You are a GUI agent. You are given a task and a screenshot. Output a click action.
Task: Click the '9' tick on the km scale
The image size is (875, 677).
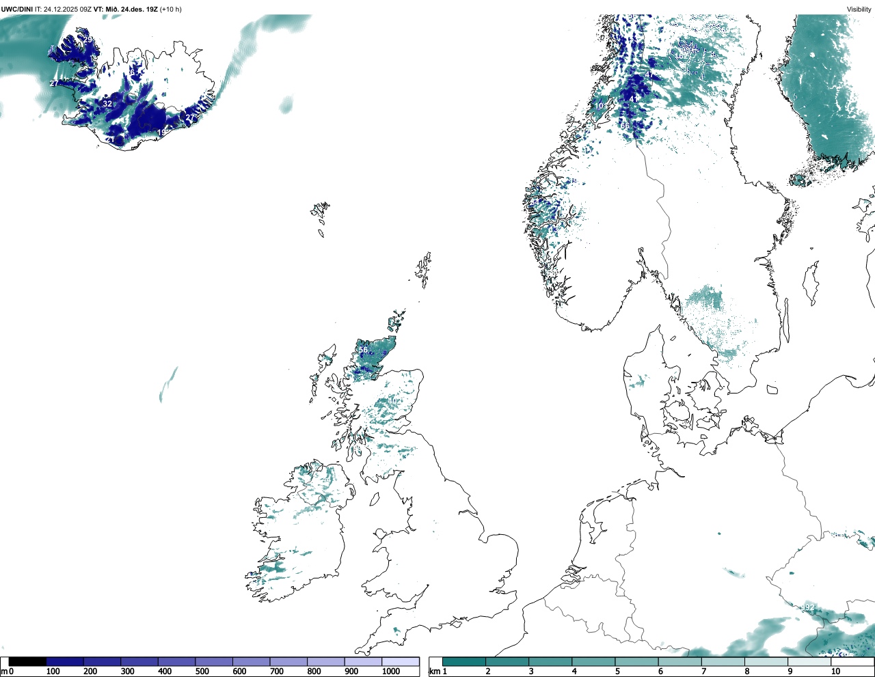coord(790,672)
